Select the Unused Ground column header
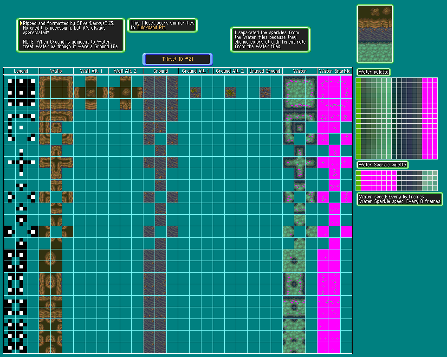Viewport: 447px width, 357px height. coord(265,71)
